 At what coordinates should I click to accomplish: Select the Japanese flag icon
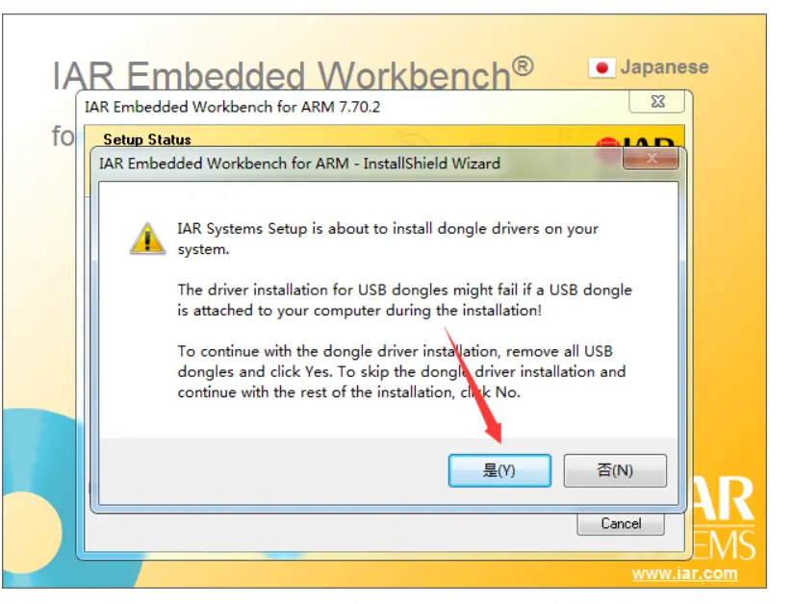point(601,67)
